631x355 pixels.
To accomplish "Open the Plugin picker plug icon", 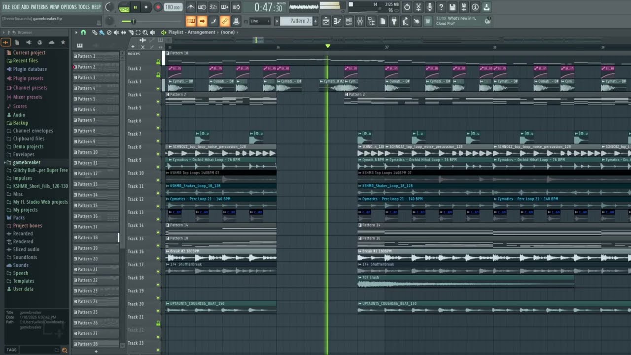I will tap(394, 21).
